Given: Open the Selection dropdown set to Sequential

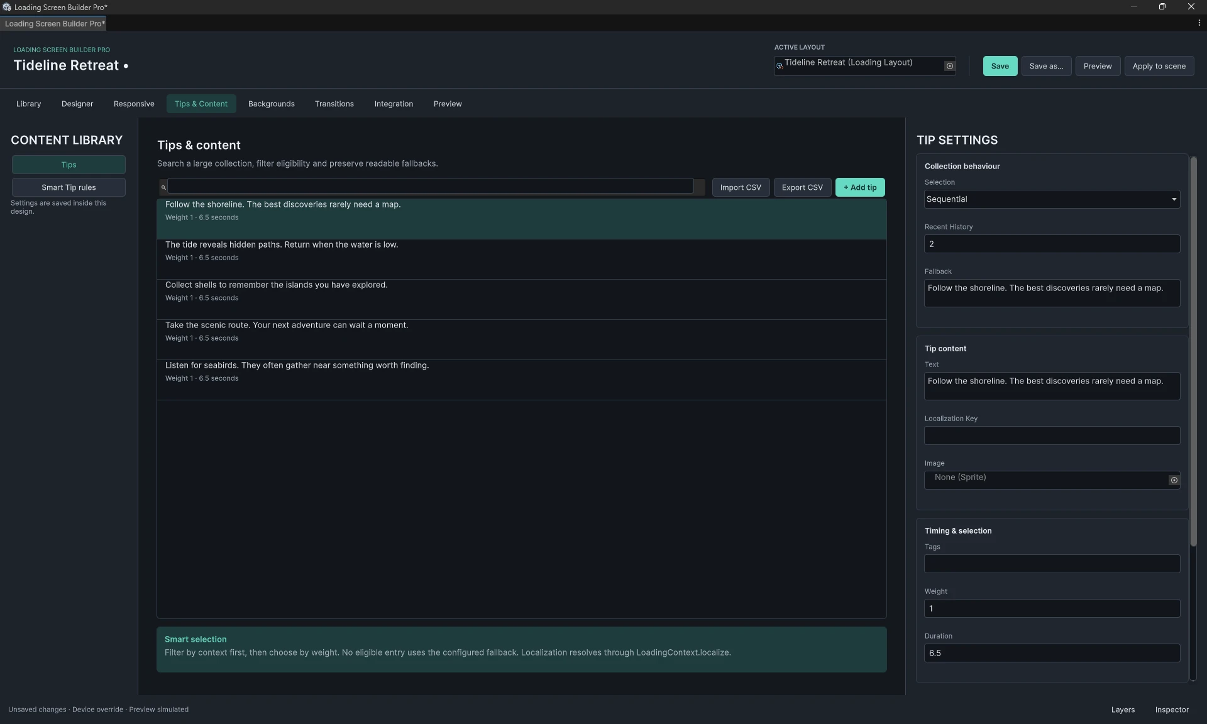Looking at the screenshot, I should click(x=1052, y=199).
